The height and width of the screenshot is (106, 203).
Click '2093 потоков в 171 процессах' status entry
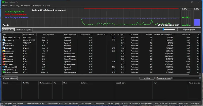coord(92,103)
